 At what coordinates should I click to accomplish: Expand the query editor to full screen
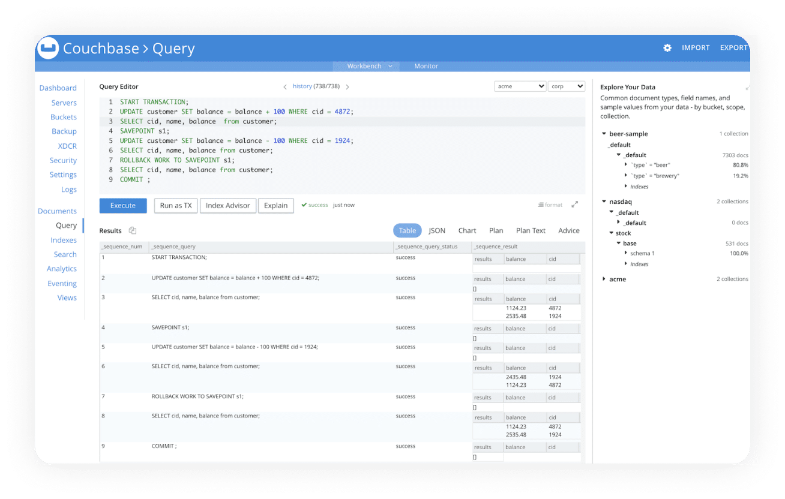(x=574, y=204)
